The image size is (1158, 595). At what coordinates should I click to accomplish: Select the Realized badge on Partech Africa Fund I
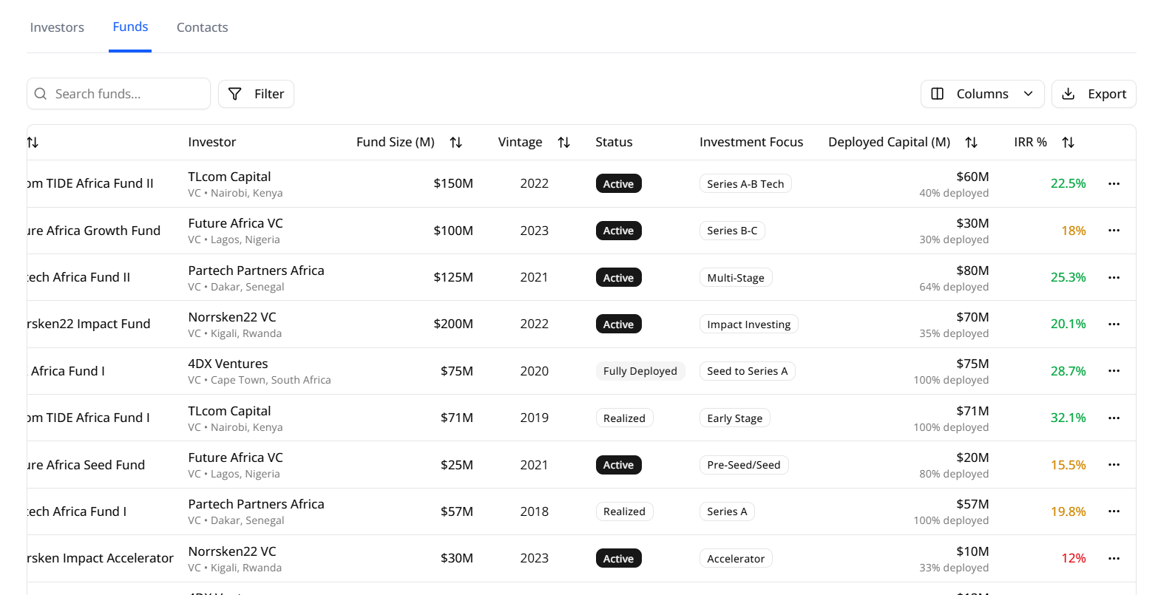[624, 511]
